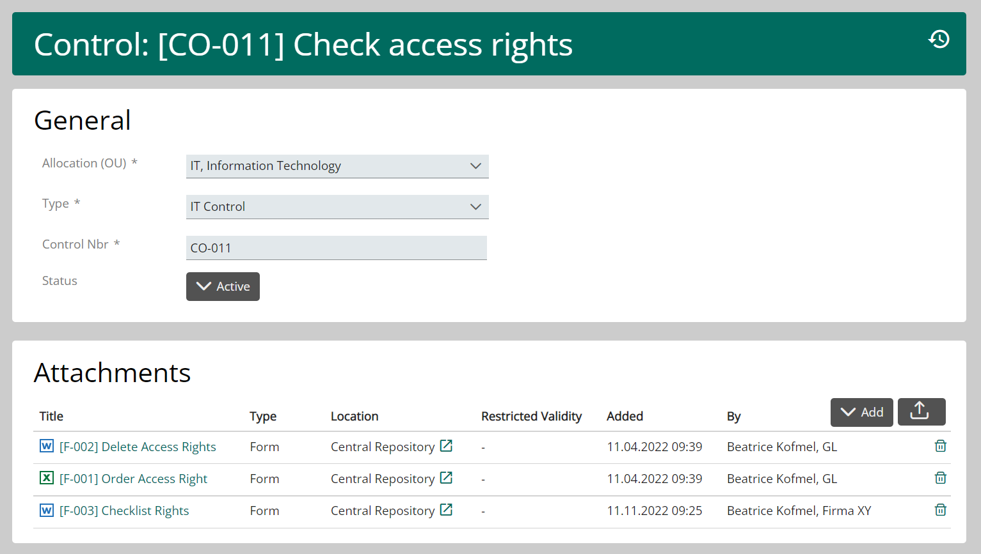Open Central Repository link icon for F-002
The height and width of the screenshot is (554, 981).
pyautogui.click(x=446, y=446)
